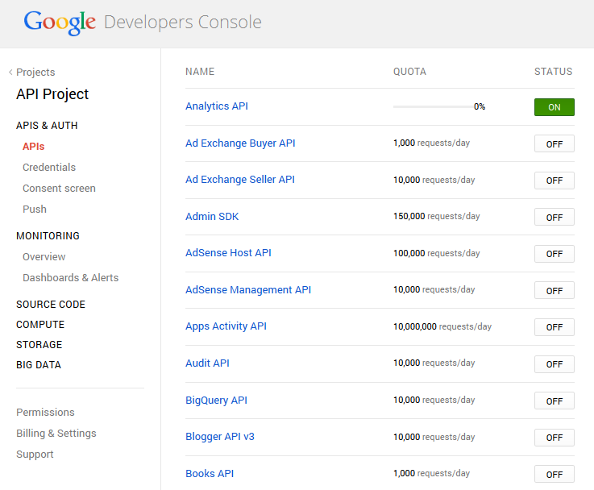Enable Ad Exchange Buyer API toggle

[x=555, y=144]
